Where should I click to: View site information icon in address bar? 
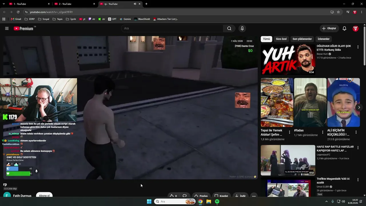click(x=26, y=12)
